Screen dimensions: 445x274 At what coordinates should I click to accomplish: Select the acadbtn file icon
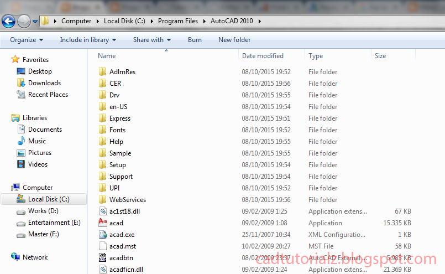point(103,257)
